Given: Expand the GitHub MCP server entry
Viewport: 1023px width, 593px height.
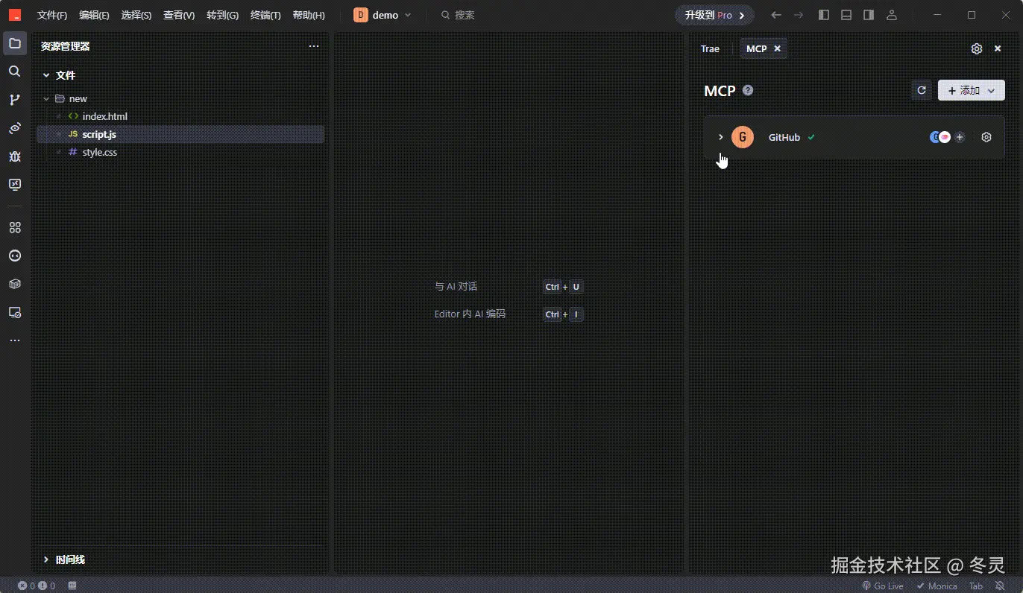Looking at the screenshot, I should pos(720,137).
